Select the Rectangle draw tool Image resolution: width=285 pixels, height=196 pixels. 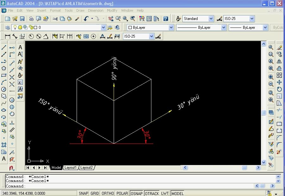click(x=4, y=75)
